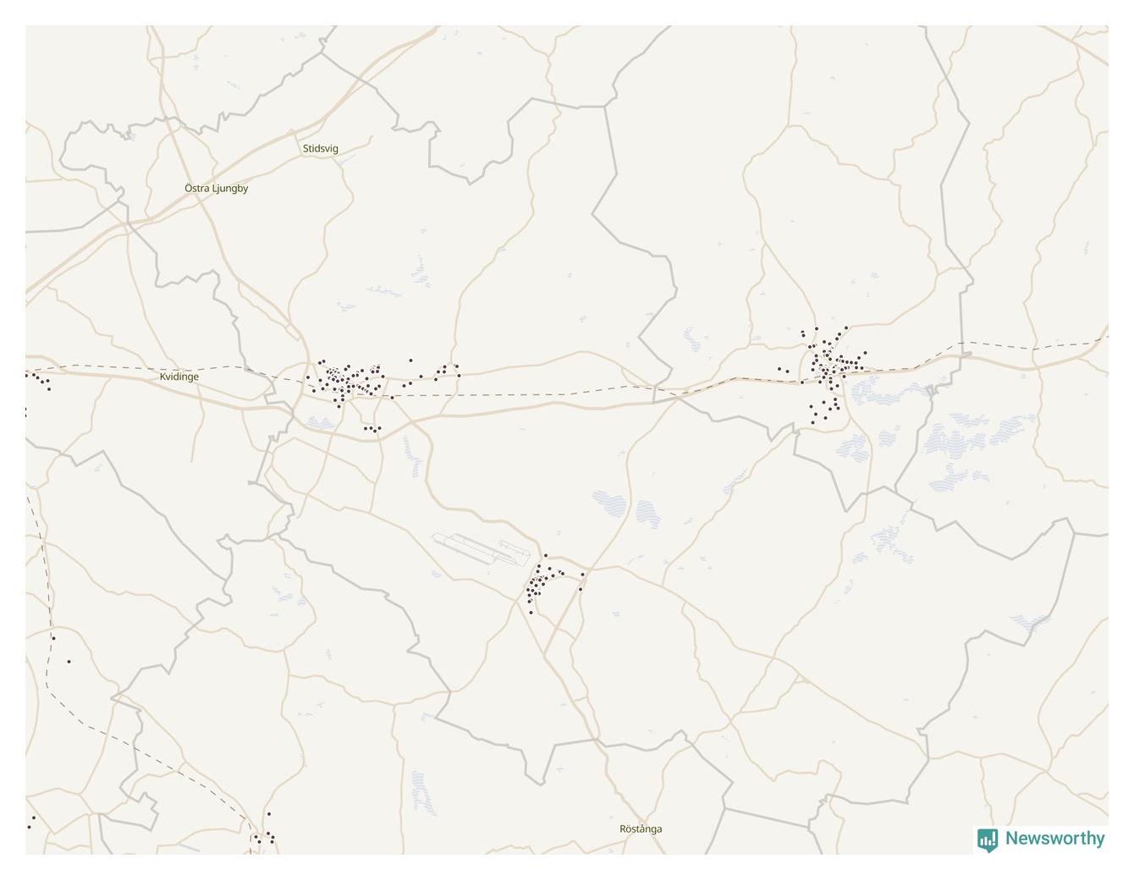Image resolution: width=1134 pixels, height=880 pixels.
Task: Click the isolated dot above the western cluster's east end
Action: click(x=411, y=360)
